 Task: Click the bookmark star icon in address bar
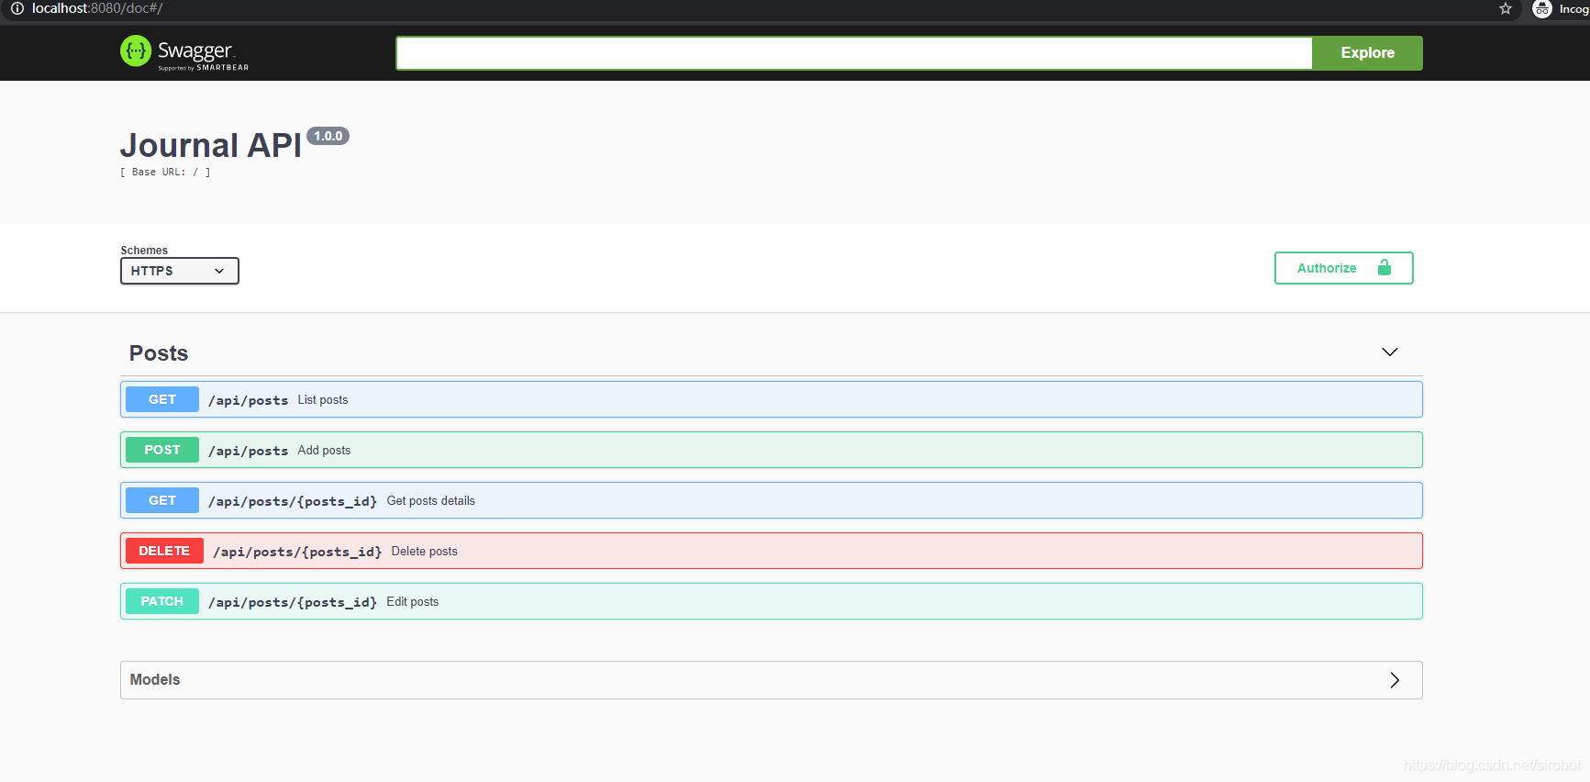[x=1506, y=8]
